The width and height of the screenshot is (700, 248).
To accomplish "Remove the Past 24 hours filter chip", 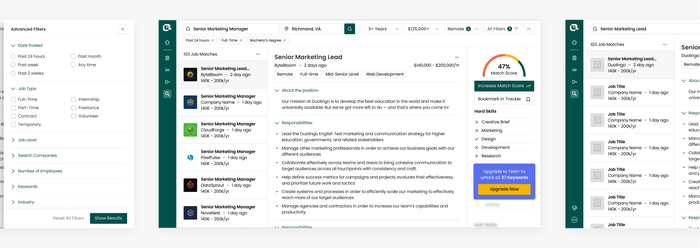I will pyautogui.click(x=212, y=40).
